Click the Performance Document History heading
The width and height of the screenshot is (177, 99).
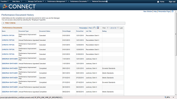pyautogui.click(x=18, y=15)
